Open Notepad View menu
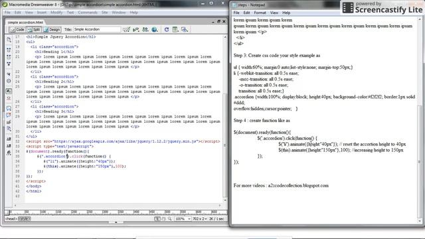Screen dimensions: 425x239 pos(274,13)
